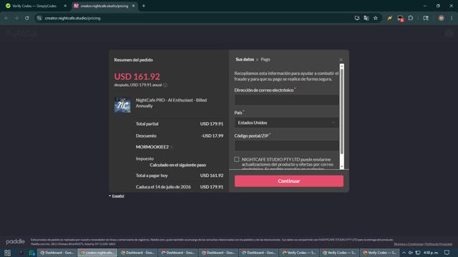
Task: Click the USD 161.92 total heading
Action: pyautogui.click(x=137, y=76)
